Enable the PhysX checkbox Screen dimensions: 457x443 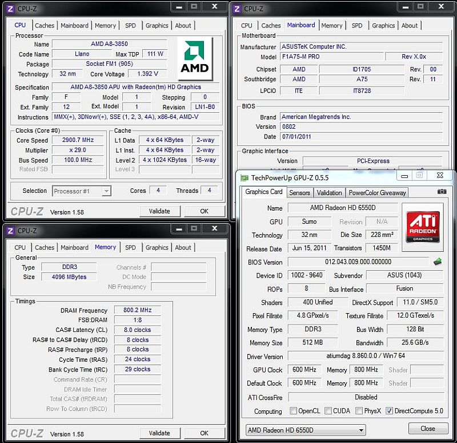359,410
